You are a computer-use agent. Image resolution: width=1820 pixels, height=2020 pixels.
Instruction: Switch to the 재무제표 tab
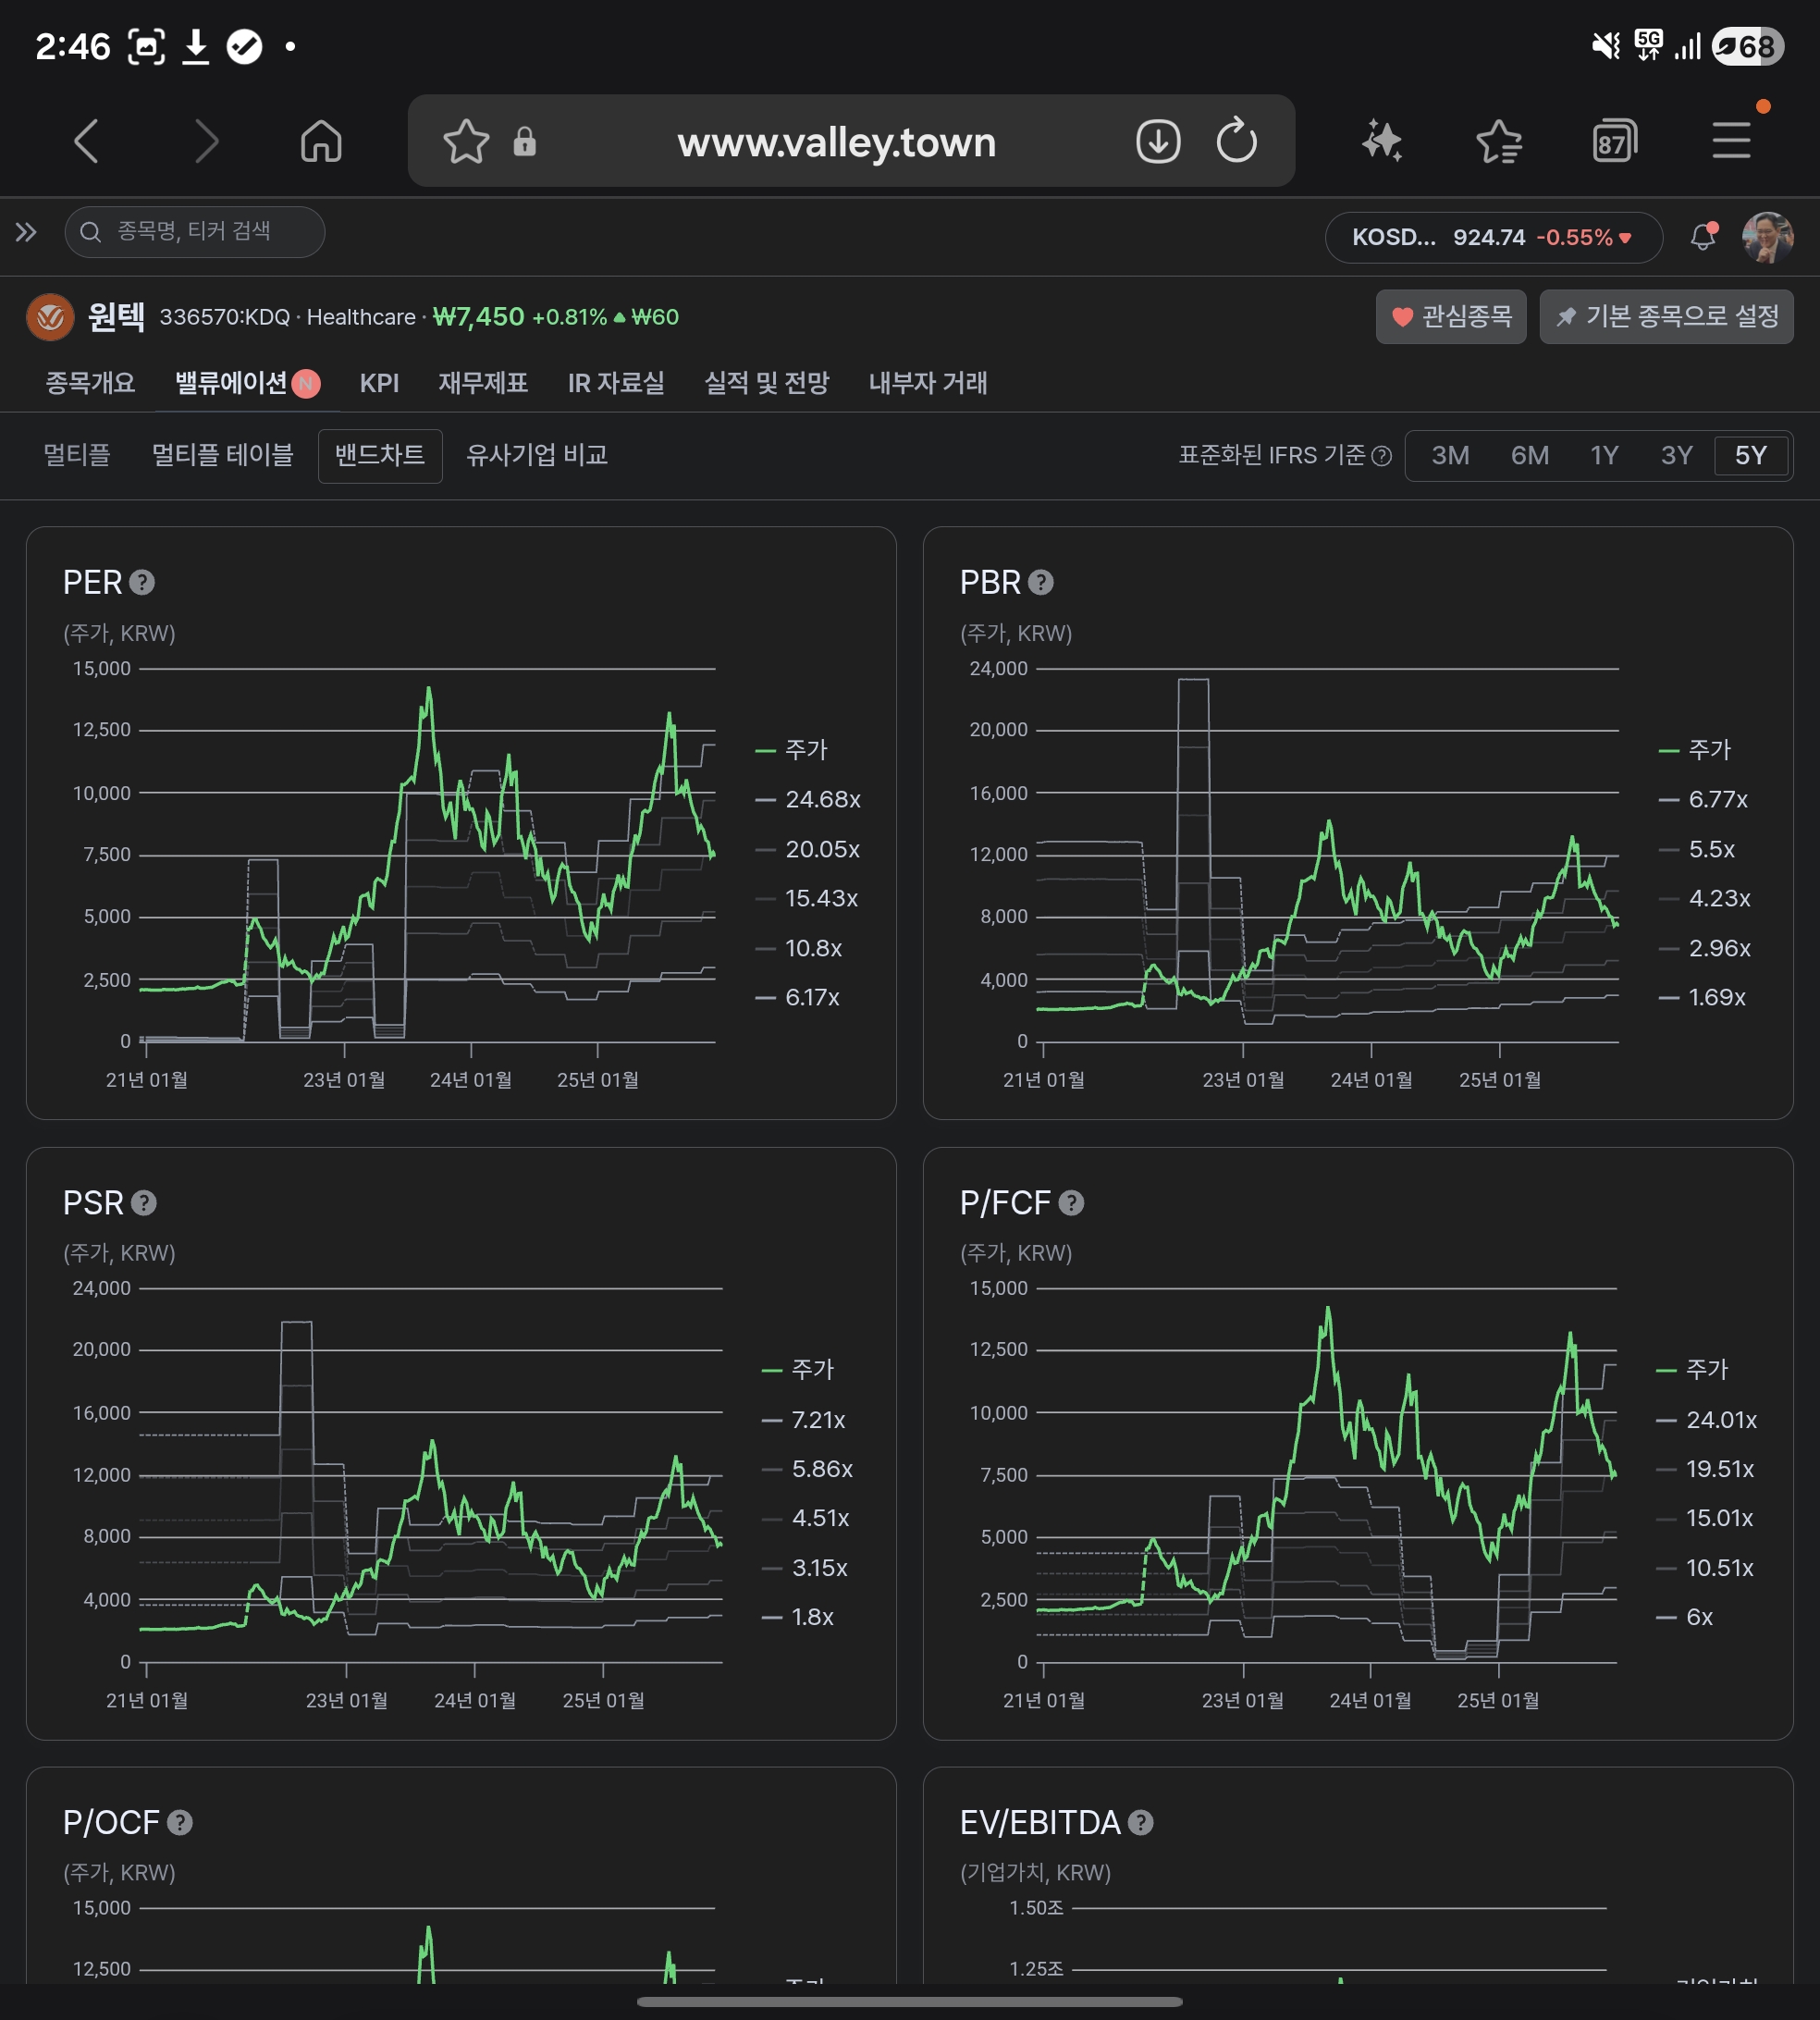pyautogui.click(x=483, y=383)
